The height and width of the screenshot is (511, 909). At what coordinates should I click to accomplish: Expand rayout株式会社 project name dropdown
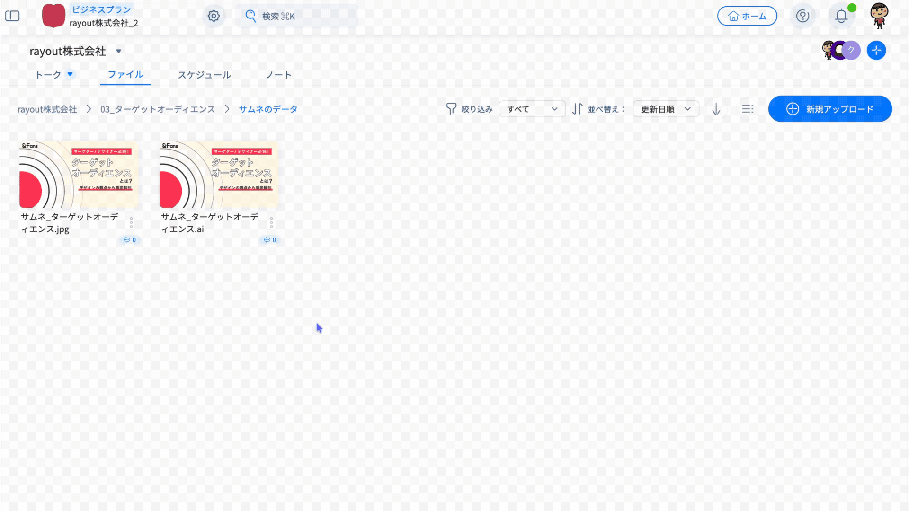click(119, 51)
